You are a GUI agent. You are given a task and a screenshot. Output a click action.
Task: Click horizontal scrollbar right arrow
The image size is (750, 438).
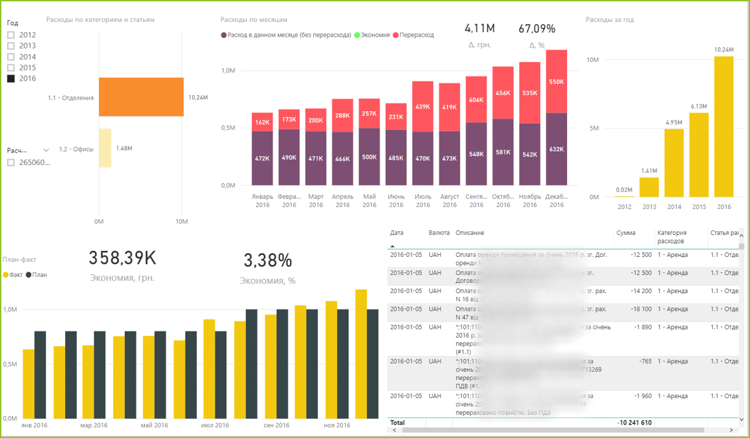click(731, 430)
